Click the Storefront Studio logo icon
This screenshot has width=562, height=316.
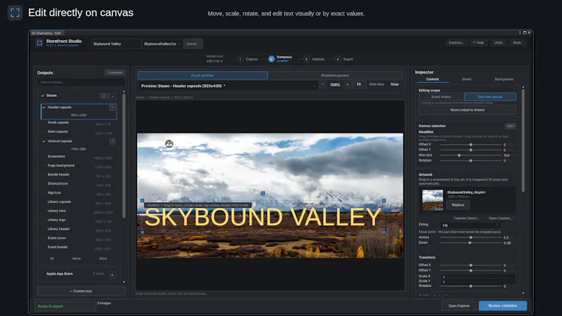pos(39,43)
